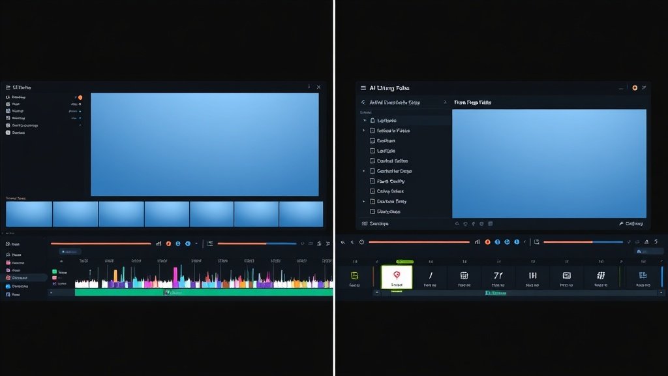
Task: Open the bold tab heading above right window preview
Action: click(472, 102)
